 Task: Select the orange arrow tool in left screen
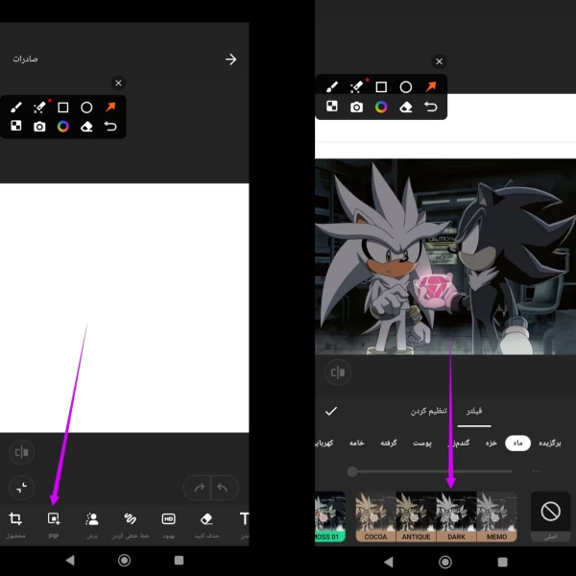tap(110, 107)
